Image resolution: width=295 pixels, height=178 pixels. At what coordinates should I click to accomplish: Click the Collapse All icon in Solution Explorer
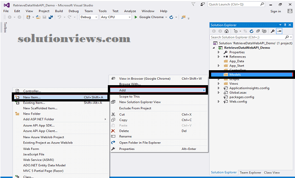tap(258, 31)
